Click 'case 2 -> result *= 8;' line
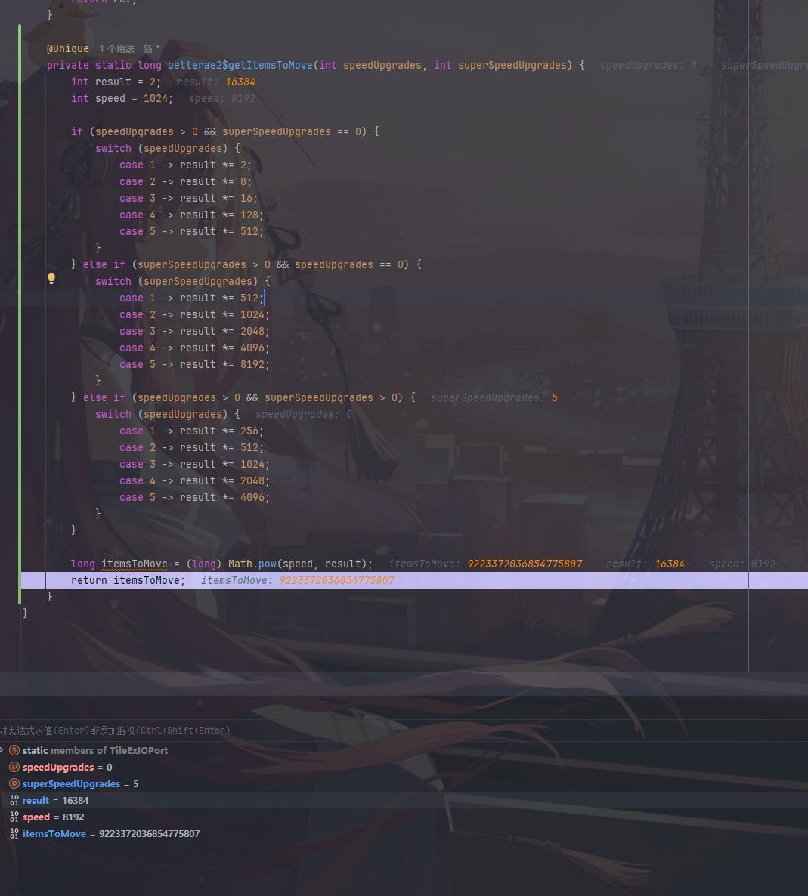This screenshot has width=808, height=896. pos(185,181)
